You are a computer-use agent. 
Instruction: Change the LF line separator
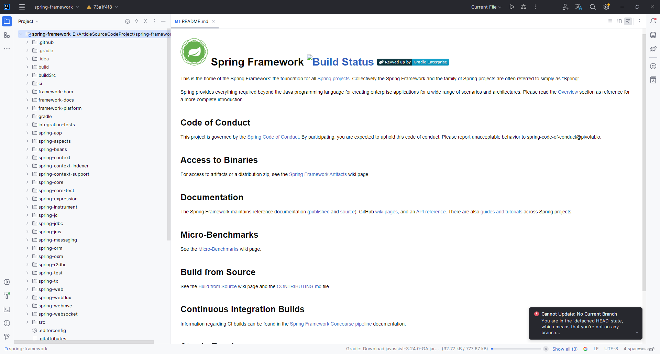pos(596,349)
